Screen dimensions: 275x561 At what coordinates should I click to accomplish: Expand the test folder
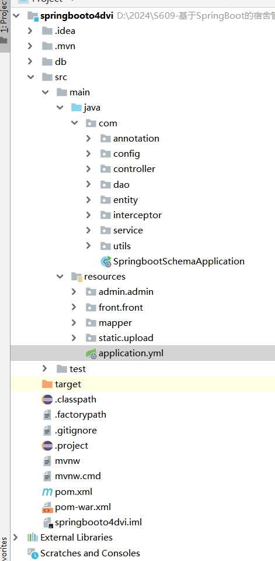point(44,369)
